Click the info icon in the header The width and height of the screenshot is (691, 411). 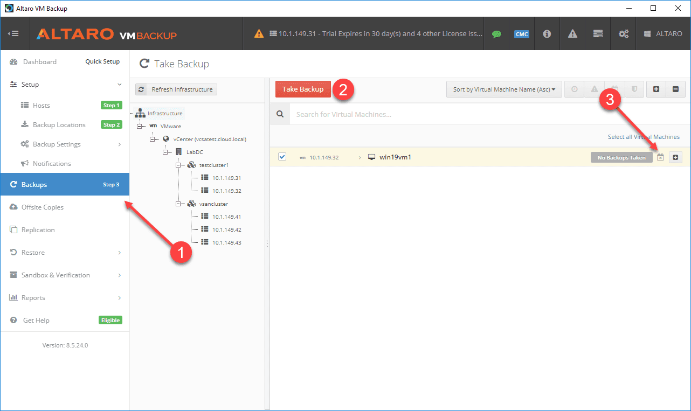pos(547,33)
